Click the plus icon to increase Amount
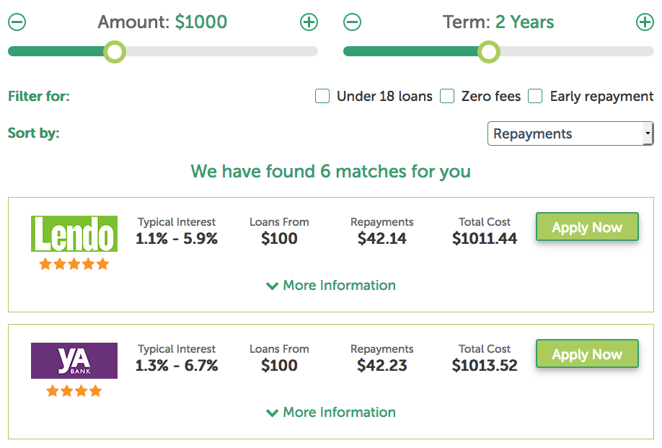Viewport: 662px width, 448px height. pyautogui.click(x=309, y=22)
